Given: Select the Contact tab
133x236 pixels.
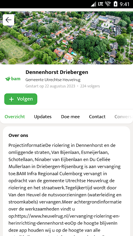Looking at the screenshot, I should click(x=97, y=117).
